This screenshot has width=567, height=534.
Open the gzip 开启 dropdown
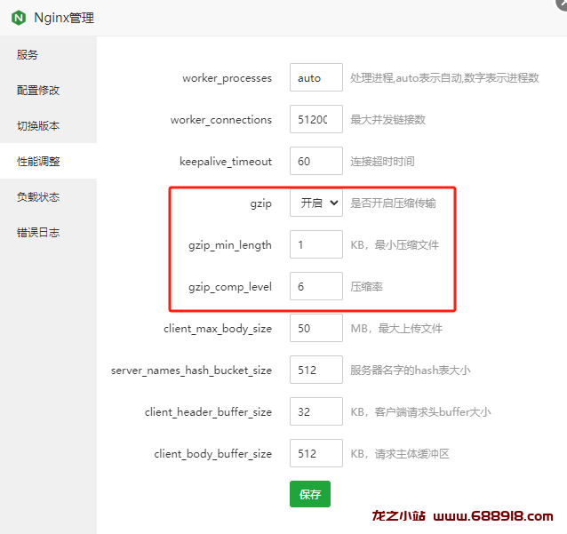pyautogui.click(x=316, y=203)
